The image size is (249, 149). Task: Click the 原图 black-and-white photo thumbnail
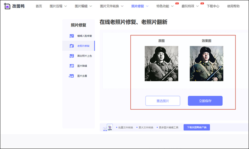coord(161,64)
